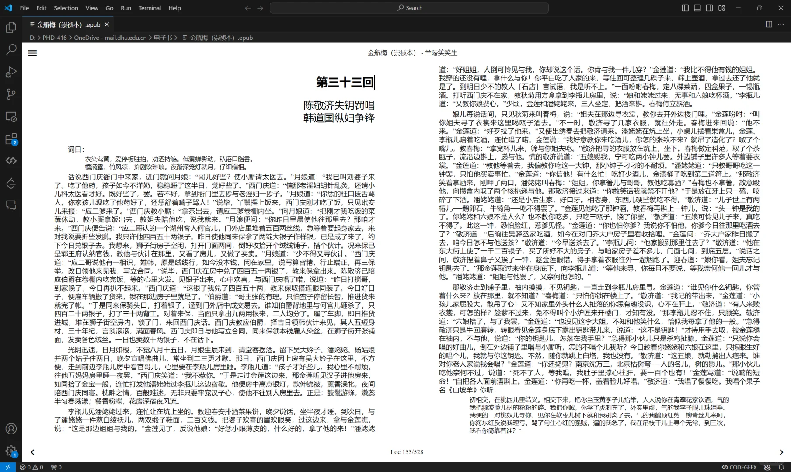
Task: Toggle the Secondary Side Bar from title bar
Action: pyautogui.click(x=709, y=8)
